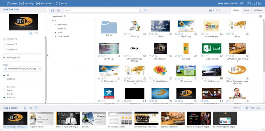Screen dimensions: 265x131
Task: Switch to the apps tab
Action: coord(246,10)
